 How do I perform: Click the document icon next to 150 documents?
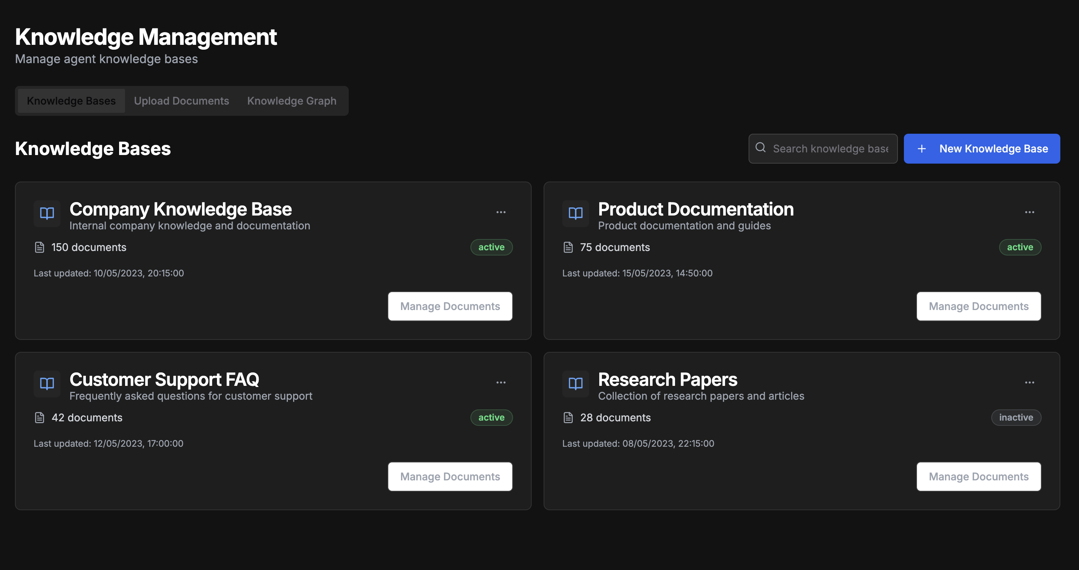click(39, 247)
